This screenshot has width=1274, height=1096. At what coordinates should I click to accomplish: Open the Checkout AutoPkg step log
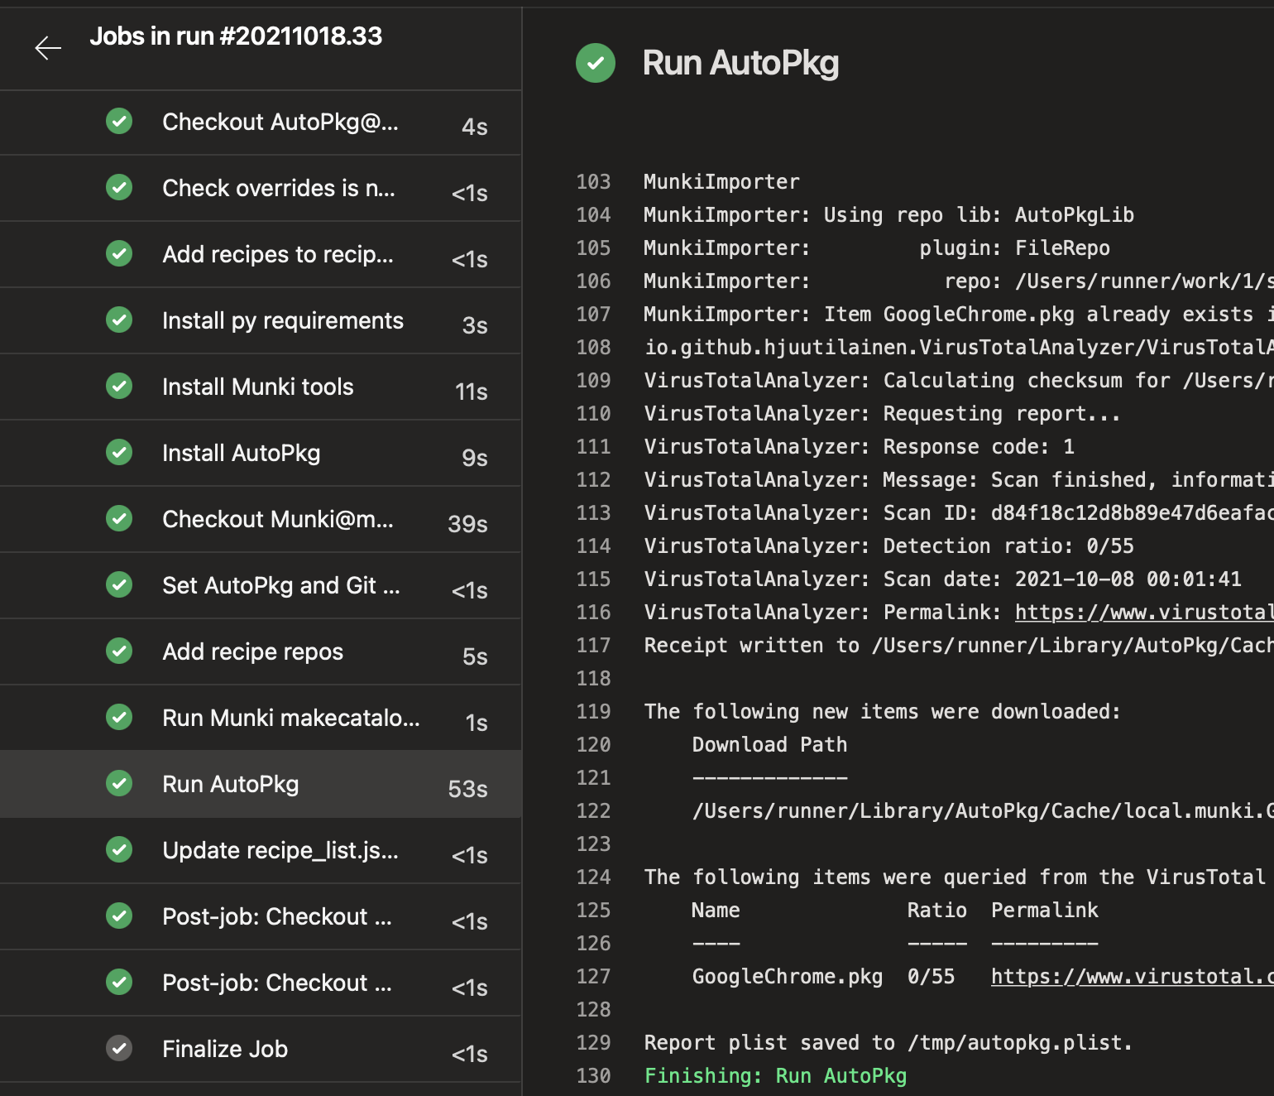[x=280, y=122]
